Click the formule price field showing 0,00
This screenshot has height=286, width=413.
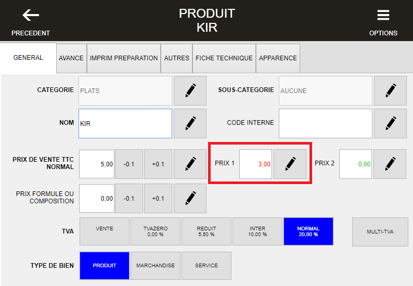pyautogui.click(x=97, y=198)
